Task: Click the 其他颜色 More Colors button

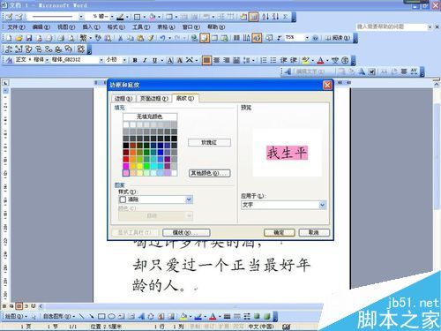Action: click(210, 173)
